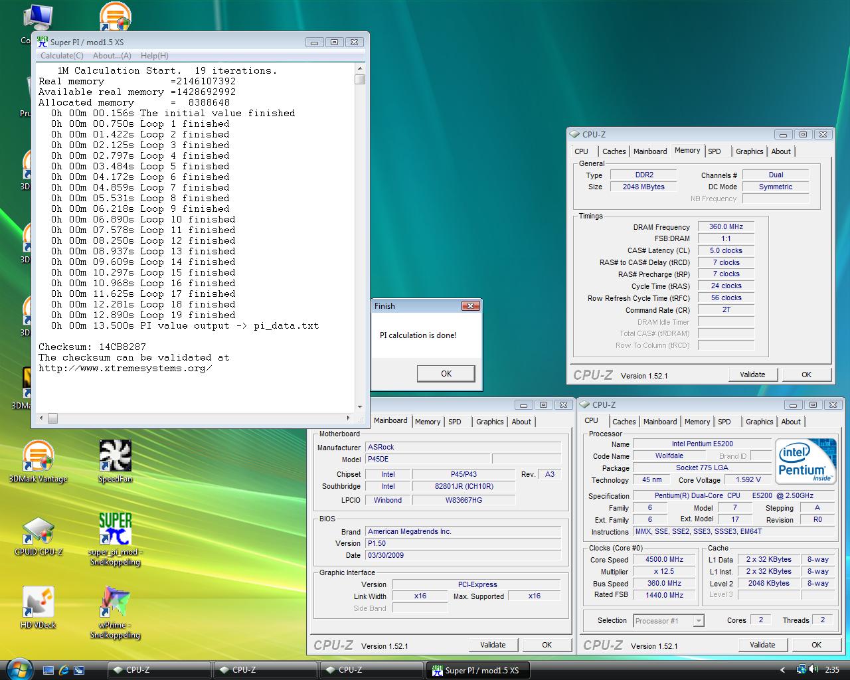Click the DRAM Frequency 360.0 MHz field
Screen dimensions: 850x680
(x=726, y=226)
